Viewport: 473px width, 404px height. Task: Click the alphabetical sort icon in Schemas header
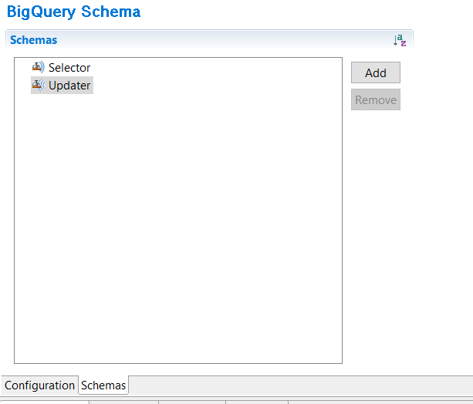(400, 40)
